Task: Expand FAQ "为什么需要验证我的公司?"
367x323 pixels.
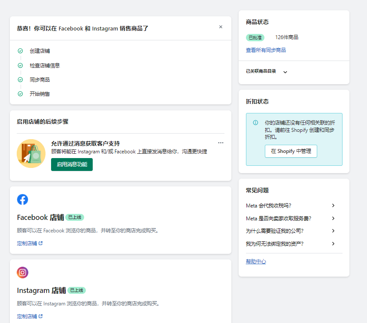Action: click(x=291, y=231)
